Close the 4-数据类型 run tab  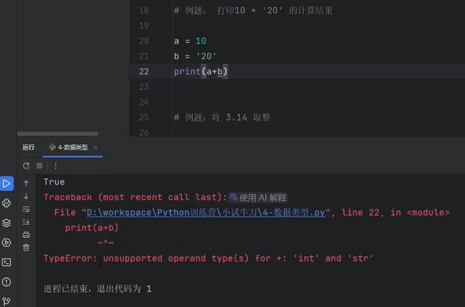[x=96, y=147]
